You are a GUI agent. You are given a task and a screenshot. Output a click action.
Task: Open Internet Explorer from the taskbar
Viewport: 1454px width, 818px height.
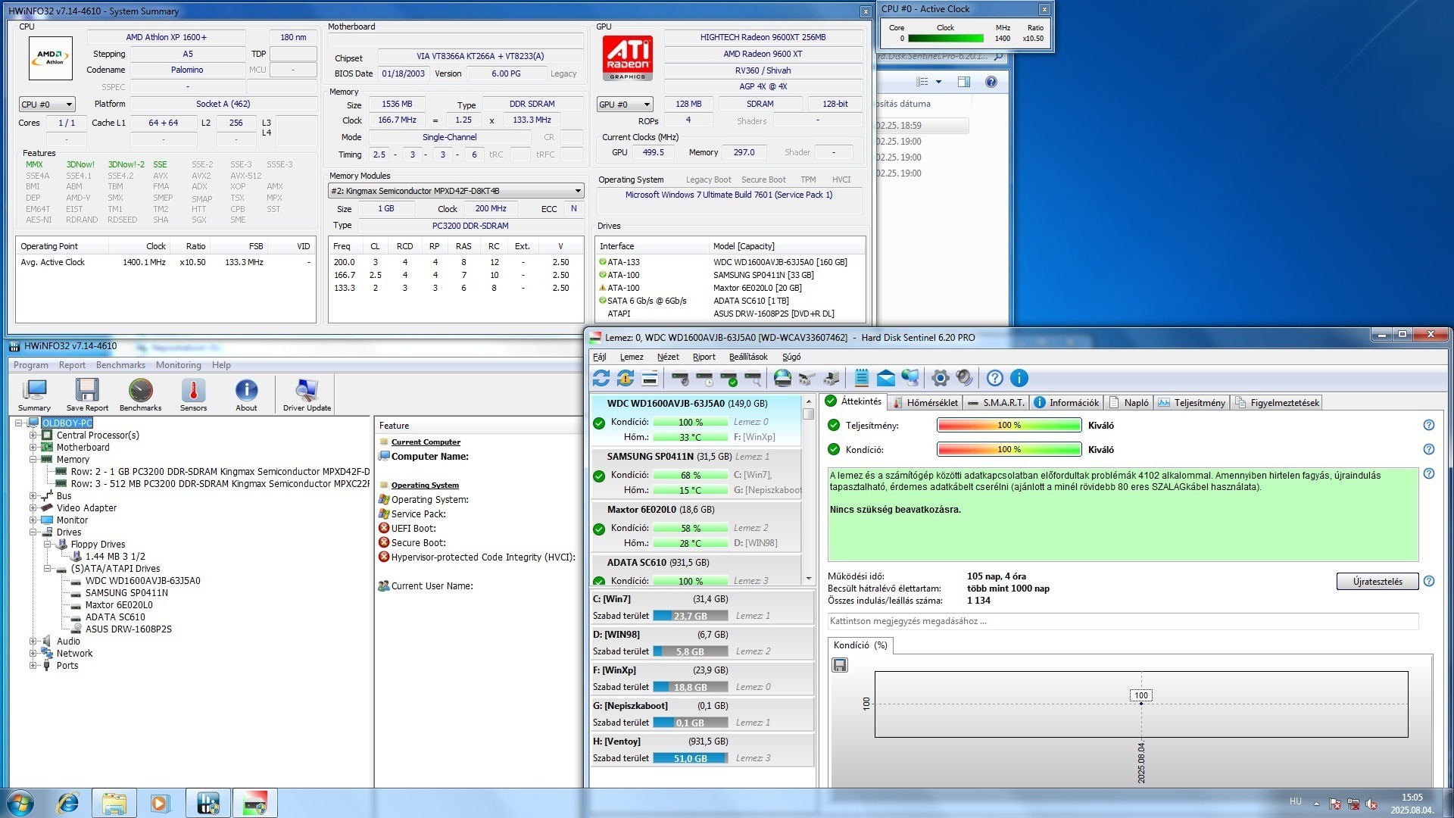pyautogui.click(x=68, y=803)
